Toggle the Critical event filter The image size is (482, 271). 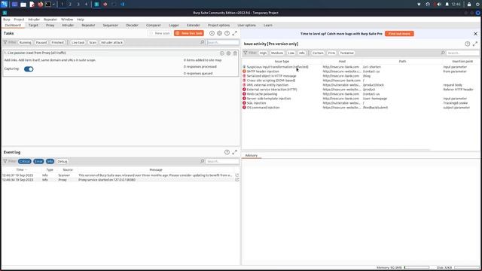pos(25,161)
